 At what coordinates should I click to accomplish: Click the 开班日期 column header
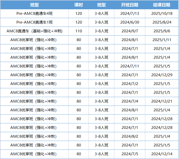coord(130,5)
